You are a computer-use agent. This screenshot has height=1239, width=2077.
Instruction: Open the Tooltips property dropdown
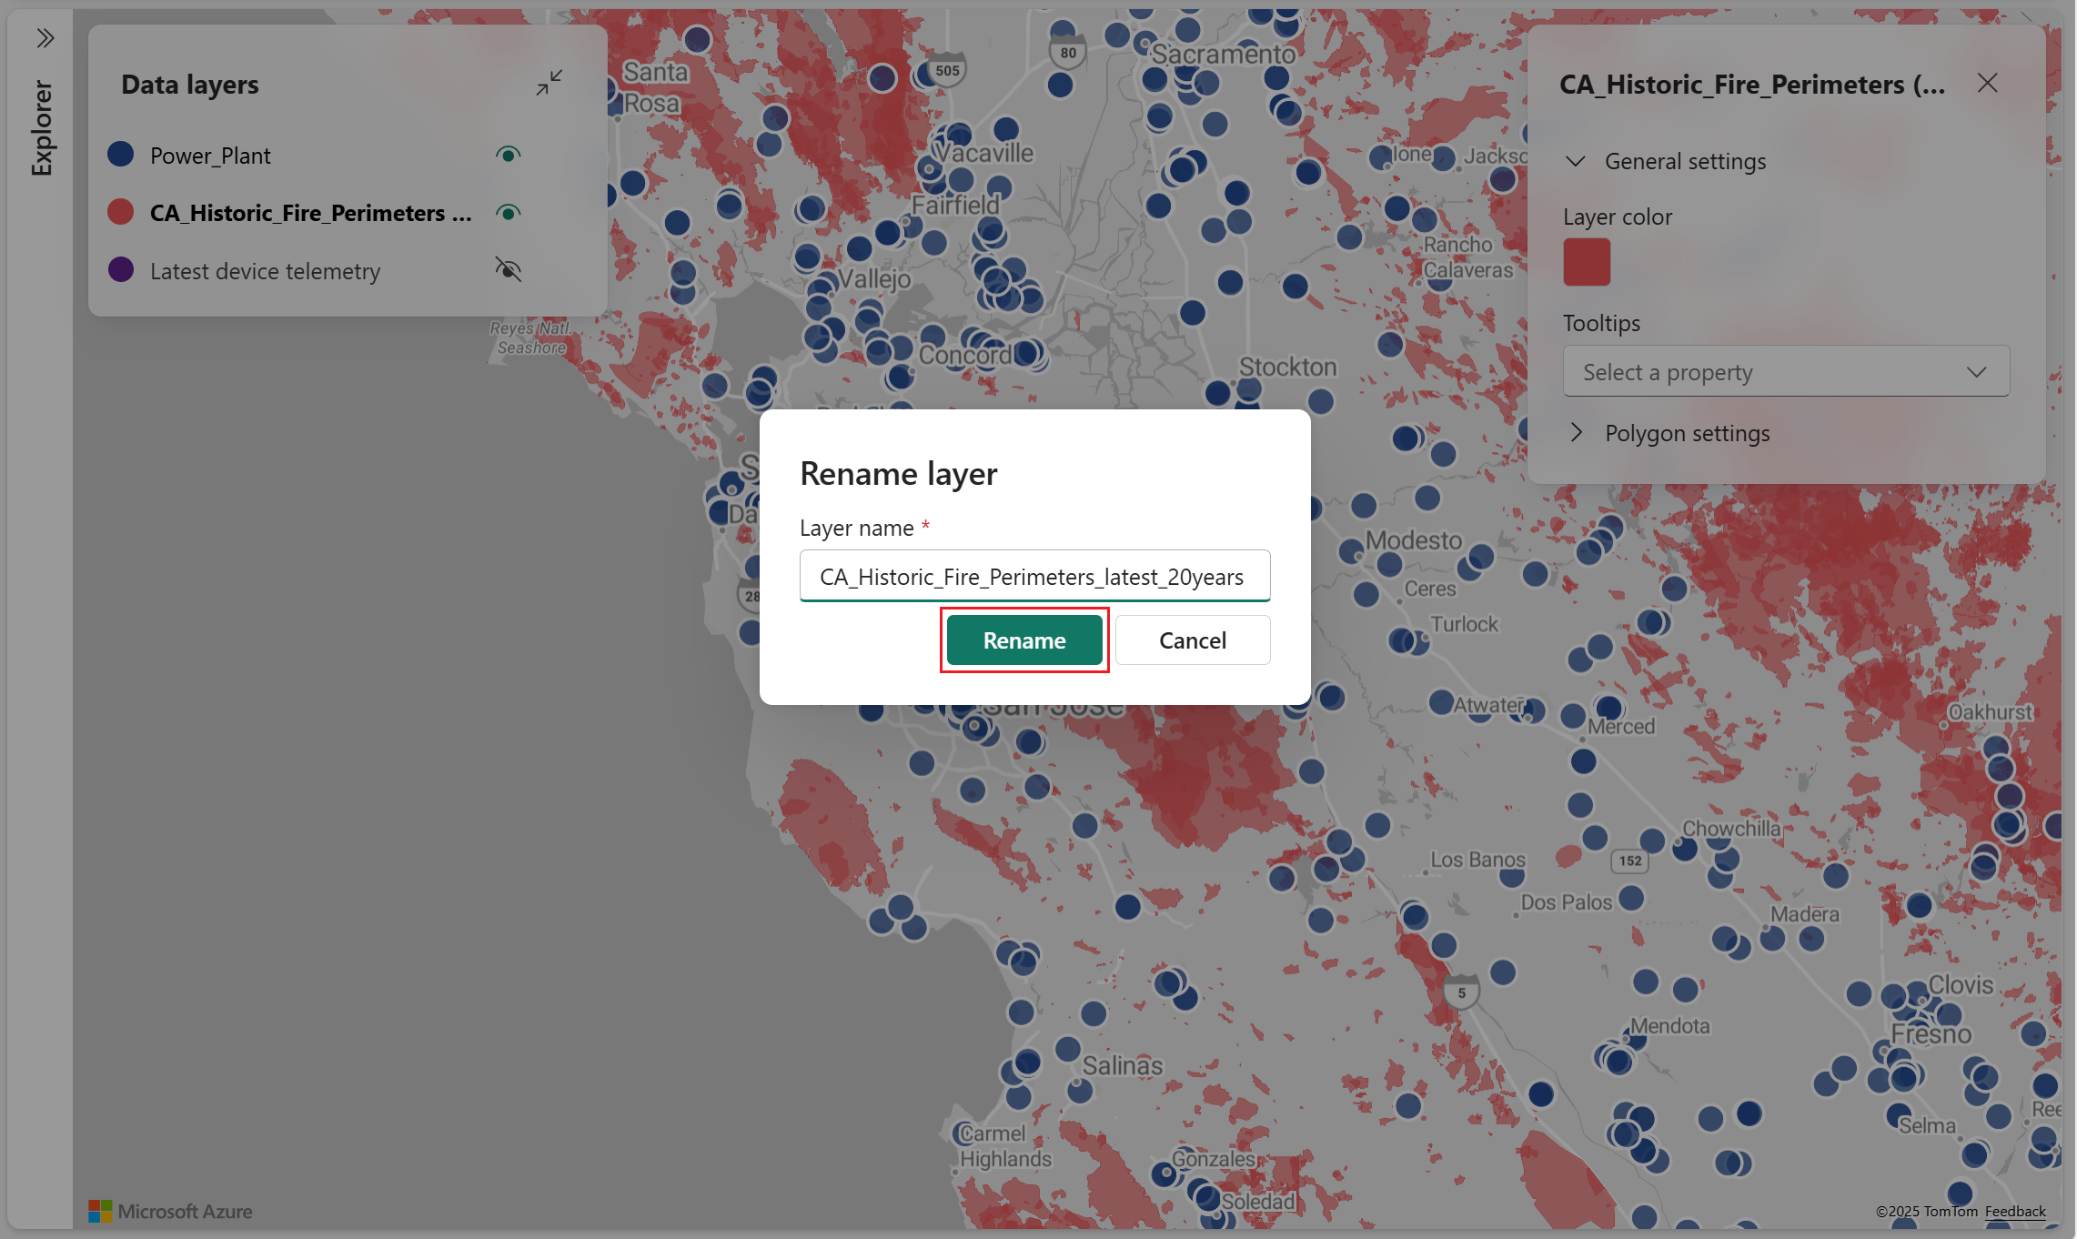tap(1785, 372)
